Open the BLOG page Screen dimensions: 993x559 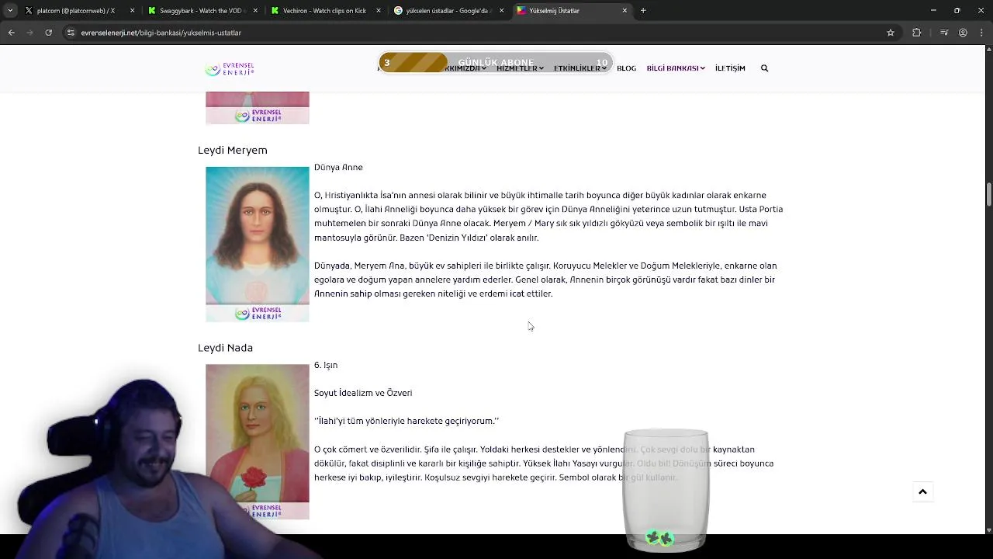click(x=626, y=68)
